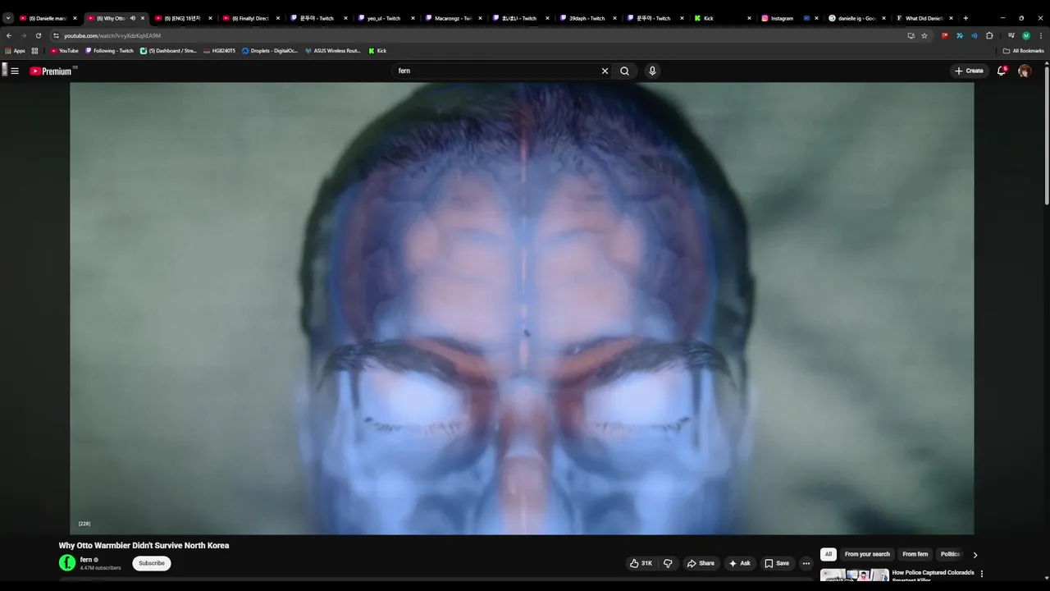View site information icon in address bar

pos(56,35)
